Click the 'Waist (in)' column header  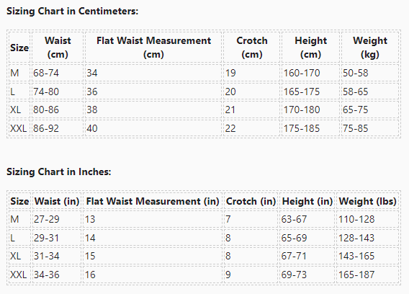[x=57, y=201]
